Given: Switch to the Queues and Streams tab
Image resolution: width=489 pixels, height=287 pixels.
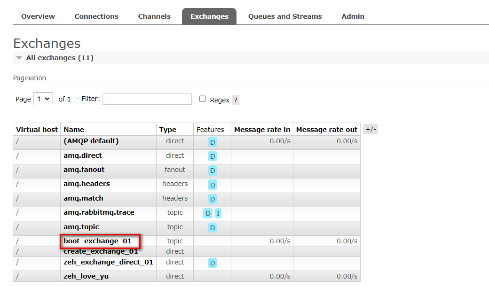Looking at the screenshot, I should coord(285,16).
